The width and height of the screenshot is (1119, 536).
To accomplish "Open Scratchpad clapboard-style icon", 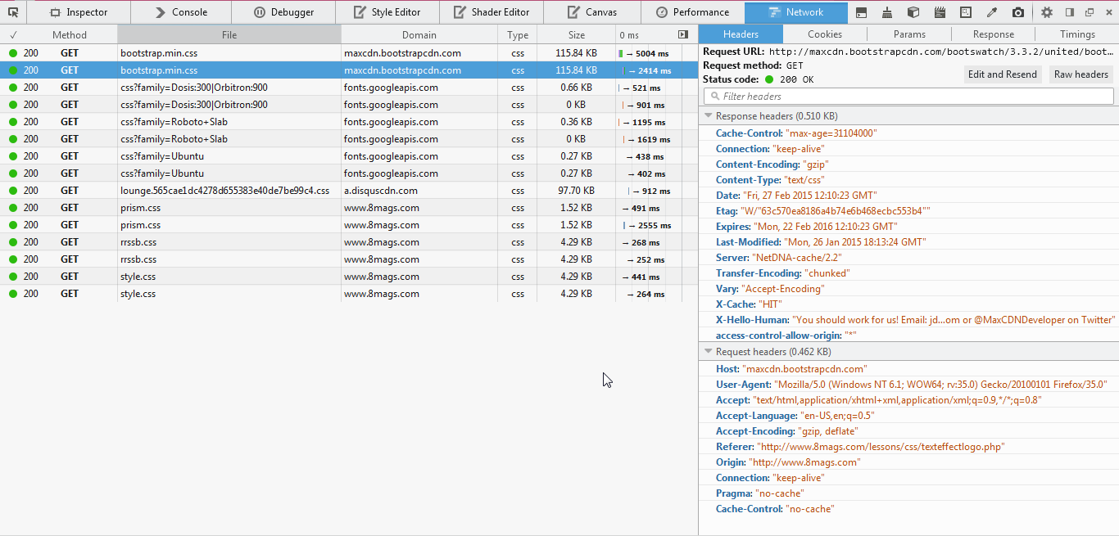I will (940, 12).
